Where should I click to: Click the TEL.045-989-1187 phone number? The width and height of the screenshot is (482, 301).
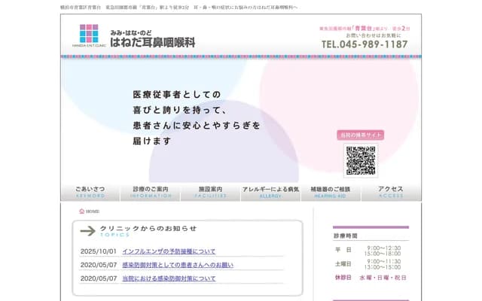pos(365,44)
